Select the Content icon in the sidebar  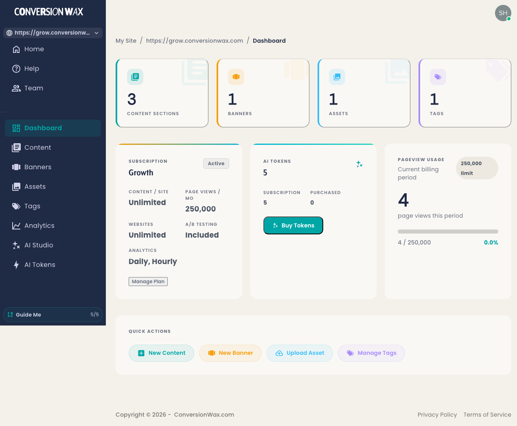point(17,147)
